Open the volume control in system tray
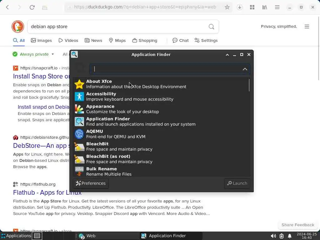Viewport: 320px width, 240px height. pos(273,236)
